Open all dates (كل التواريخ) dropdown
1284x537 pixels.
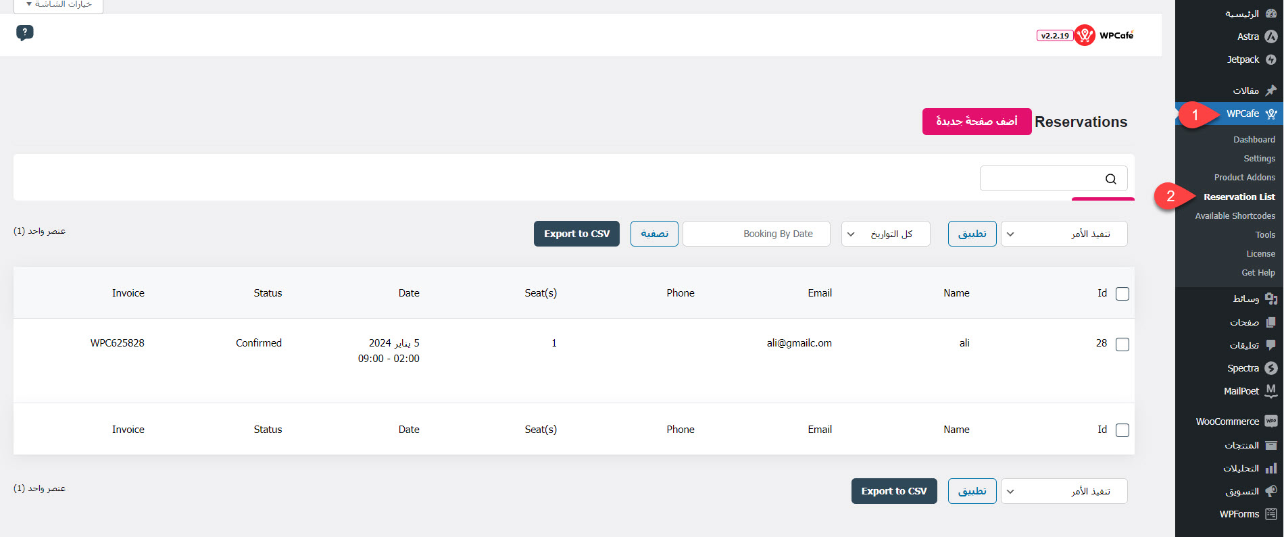click(885, 234)
